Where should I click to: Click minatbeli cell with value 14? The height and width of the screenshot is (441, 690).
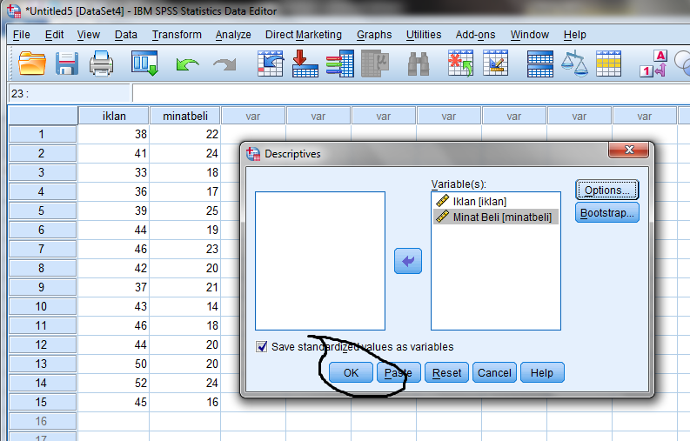pos(184,306)
